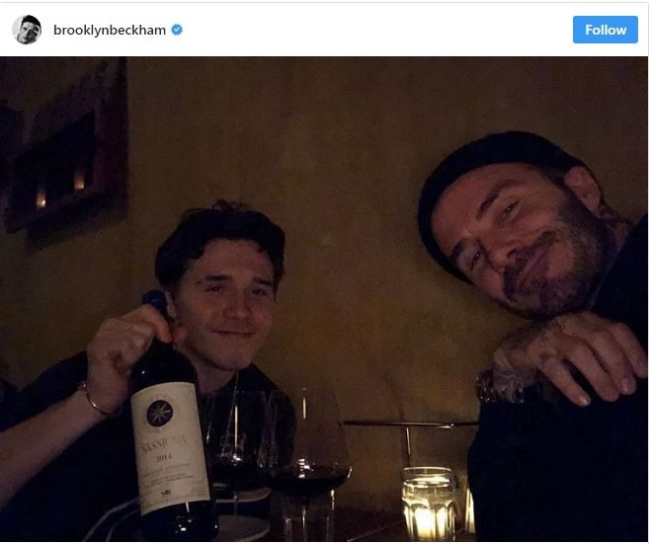
Task: Tap the wine bottle label in photo
Action: (x=169, y=447)
